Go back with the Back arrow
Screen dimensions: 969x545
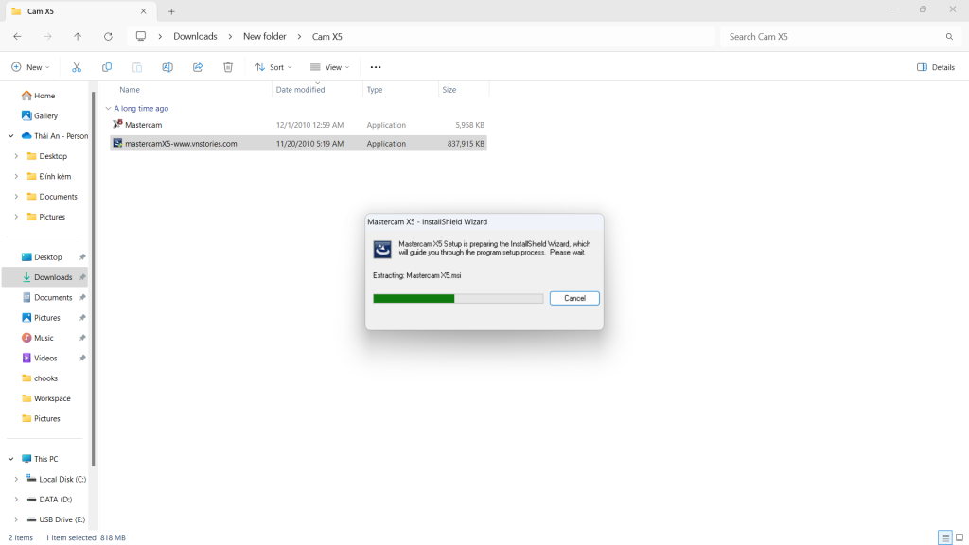click(17, 37)
